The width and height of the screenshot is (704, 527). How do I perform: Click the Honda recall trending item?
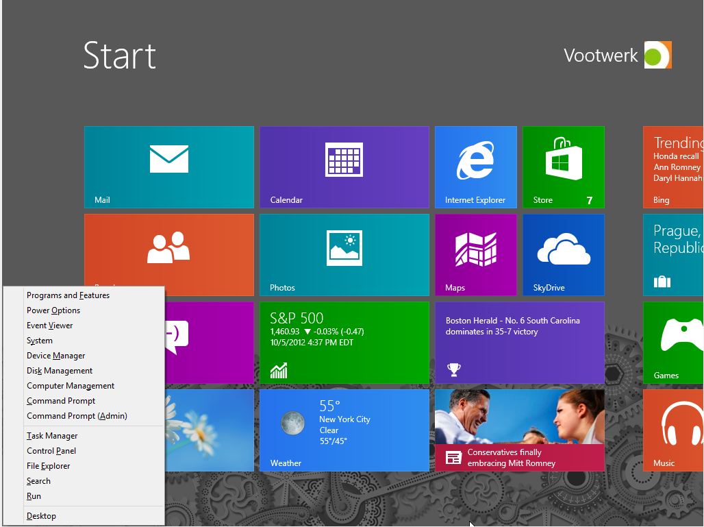pos(676,156)
